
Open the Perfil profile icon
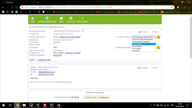pyautogui.click(x=61, y=19)
